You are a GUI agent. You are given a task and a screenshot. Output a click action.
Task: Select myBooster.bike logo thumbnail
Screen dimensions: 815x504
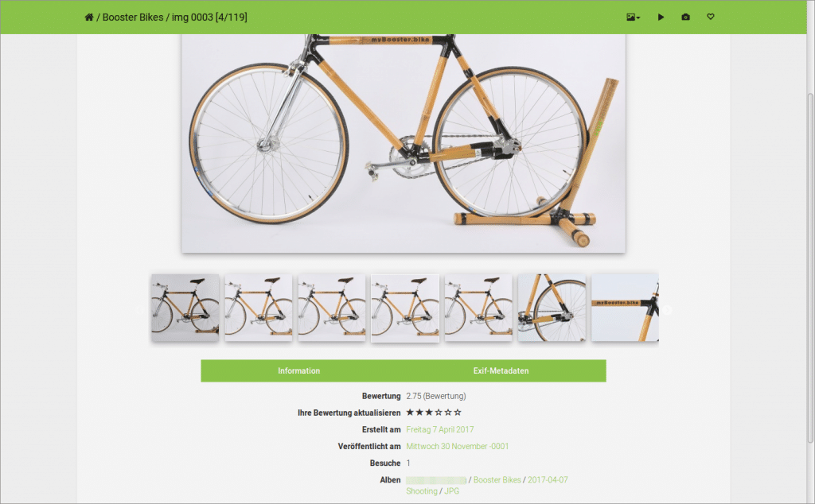point(626,308)
